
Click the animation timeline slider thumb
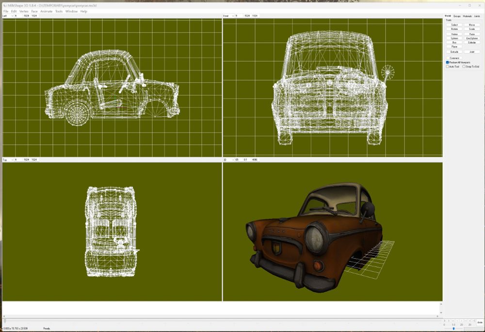[5, 321]
